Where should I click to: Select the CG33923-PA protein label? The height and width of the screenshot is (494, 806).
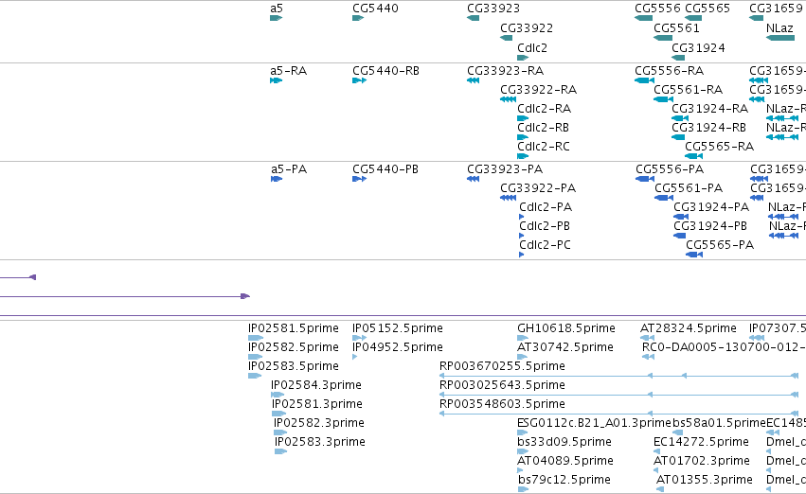tap(505, 169)
